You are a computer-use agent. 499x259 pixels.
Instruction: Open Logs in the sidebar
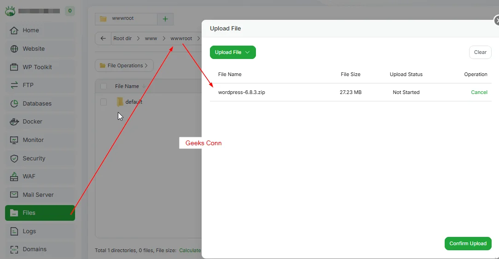click(x=40, y=231)
